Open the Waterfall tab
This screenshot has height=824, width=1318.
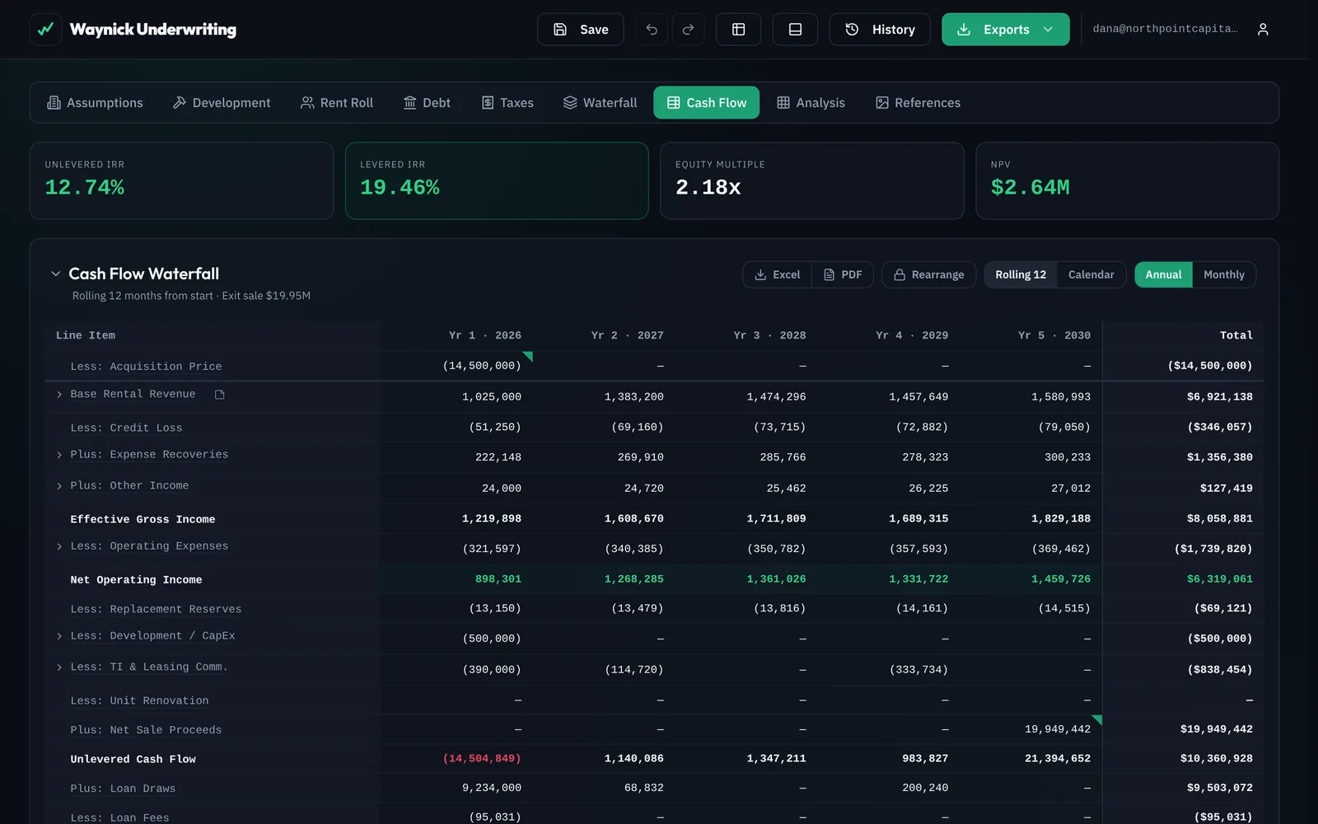[x=600, y=103]
